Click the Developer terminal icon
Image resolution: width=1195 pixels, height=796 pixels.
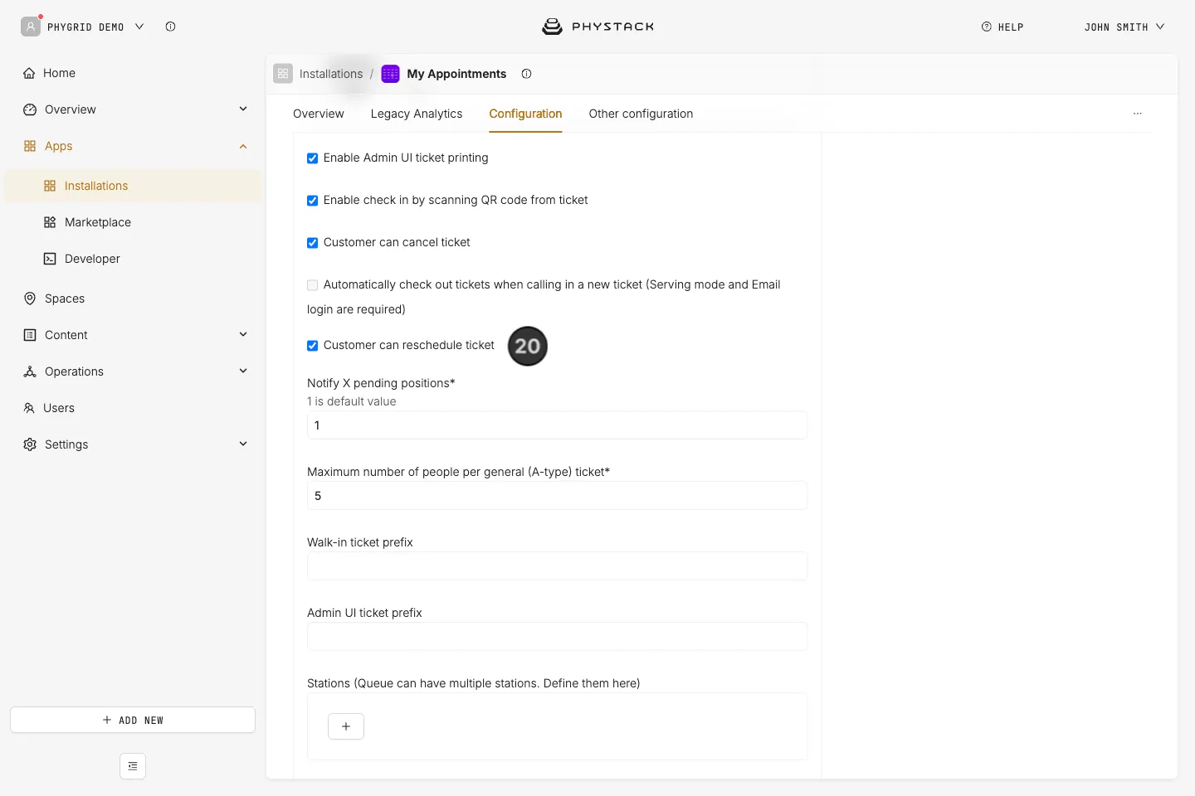click(x=50, y=259)
